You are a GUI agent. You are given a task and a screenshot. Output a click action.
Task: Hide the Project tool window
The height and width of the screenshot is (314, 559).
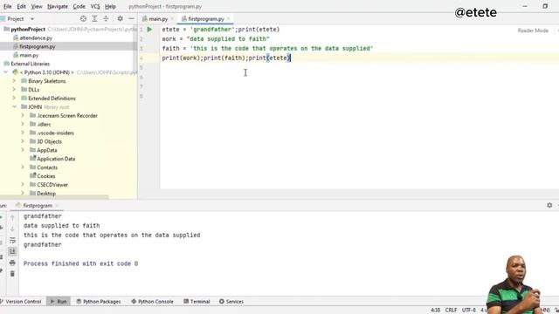coord(132,18)
